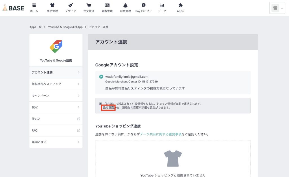This screenshot has height=177, width=289.
Task: Click external link icon next to 使い方
Action: (78, 119)
